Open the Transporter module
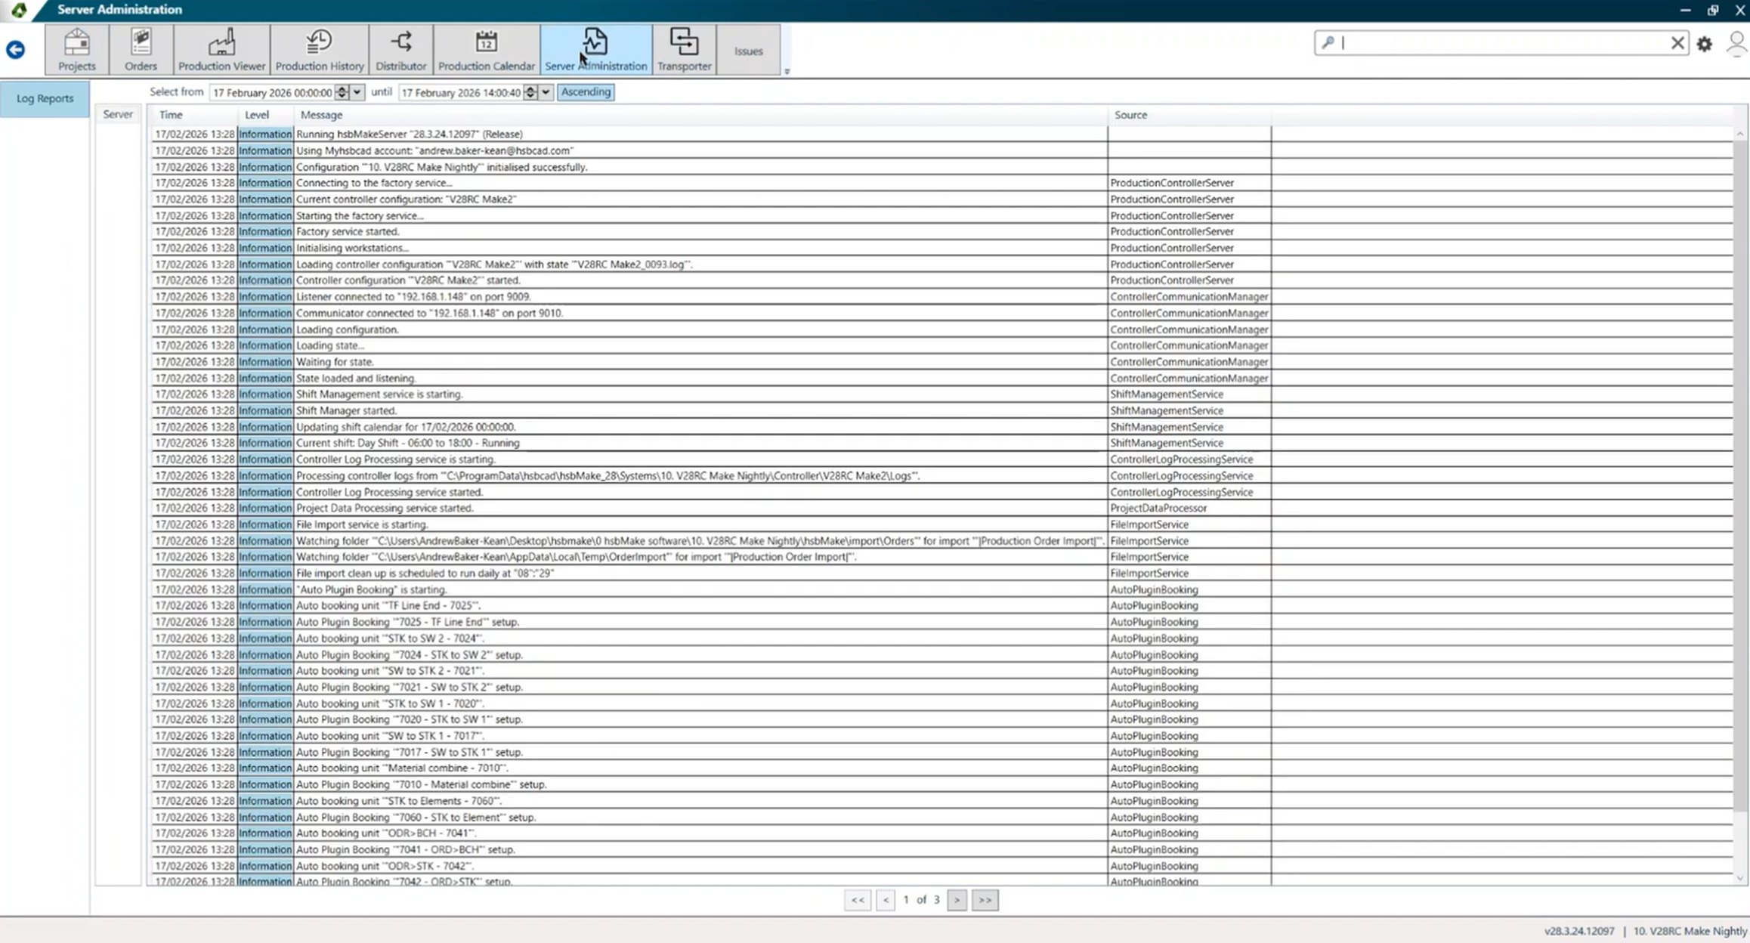Screen dimensions: 1750x943 [x=684, y=50]
